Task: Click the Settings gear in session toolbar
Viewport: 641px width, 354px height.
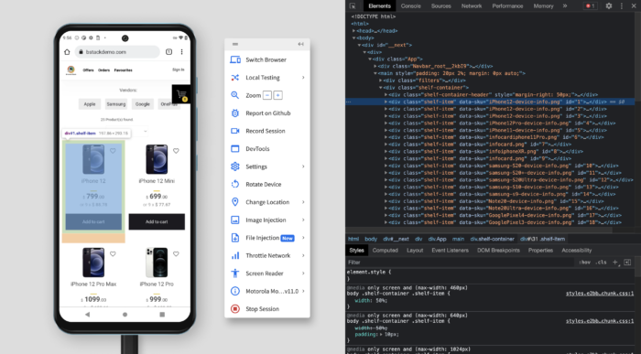Action: [x=235, y=166]
